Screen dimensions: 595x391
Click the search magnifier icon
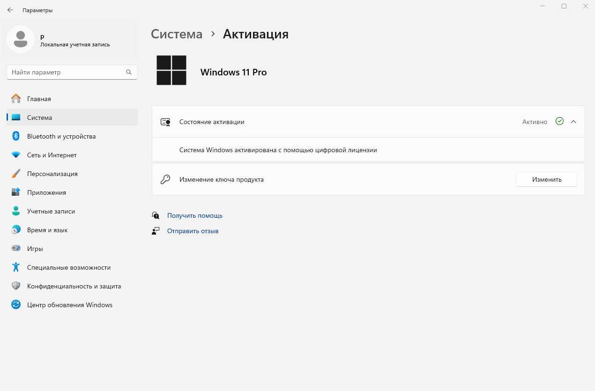(129, 72)
